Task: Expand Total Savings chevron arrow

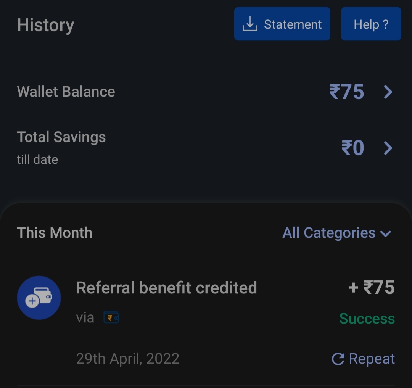Action: tap(388, 148)
